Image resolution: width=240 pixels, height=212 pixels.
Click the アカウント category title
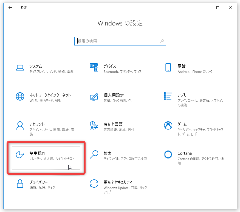[37, 124]
